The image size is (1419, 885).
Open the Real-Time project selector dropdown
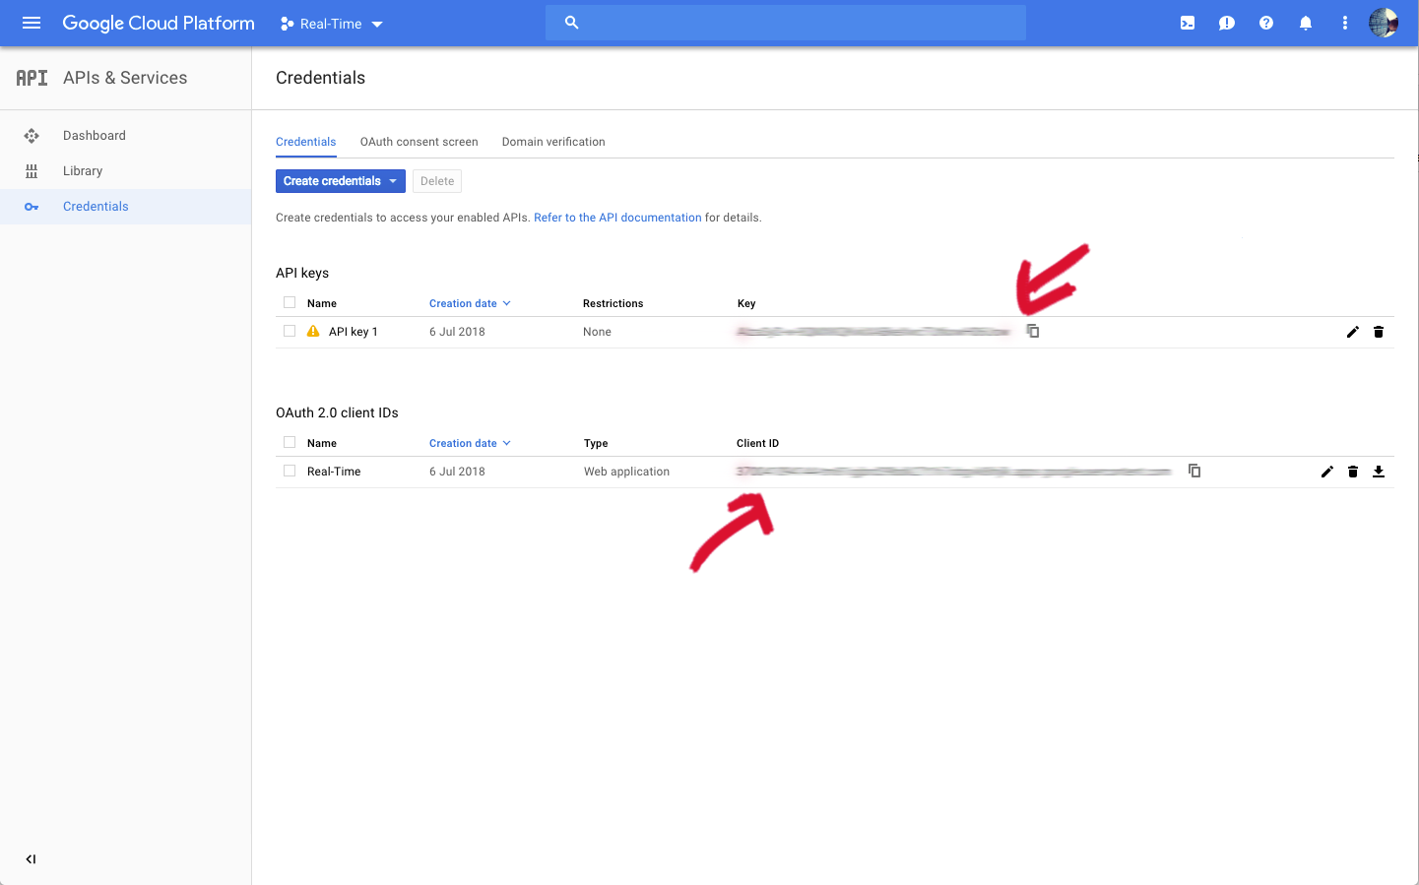[x=332, y=24]
